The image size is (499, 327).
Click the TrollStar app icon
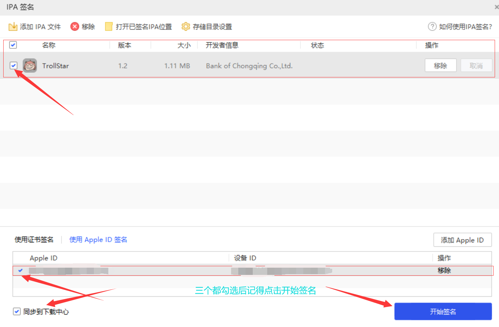[30, 66]
